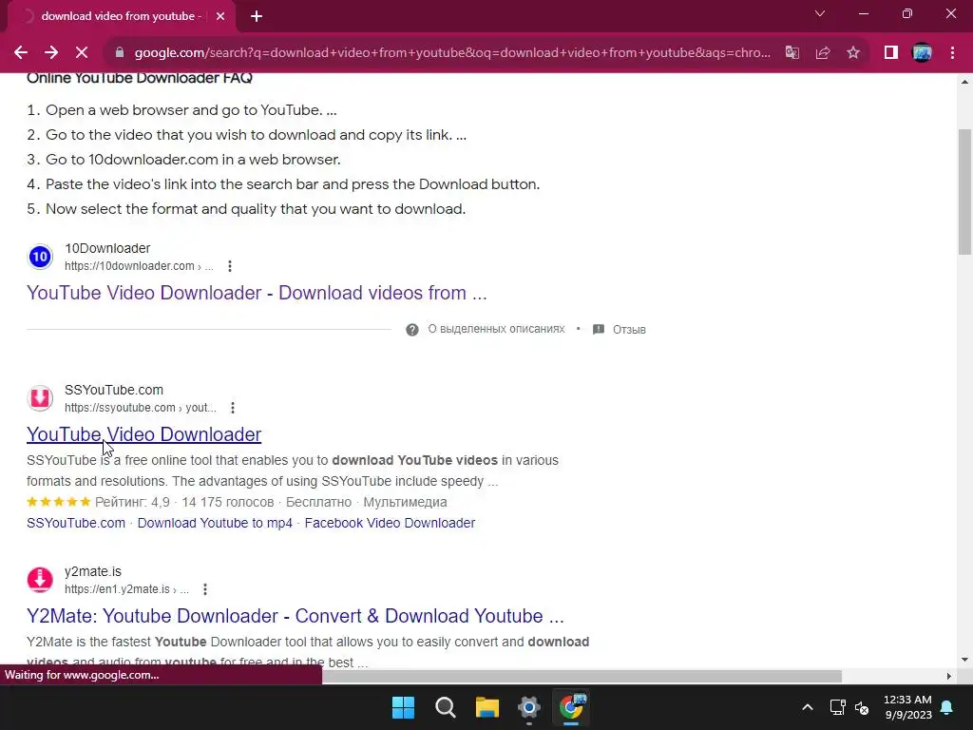973x730 pixels.
Task: Click the 'О выделенных описаниях' help icon
Action: (412, 330)
